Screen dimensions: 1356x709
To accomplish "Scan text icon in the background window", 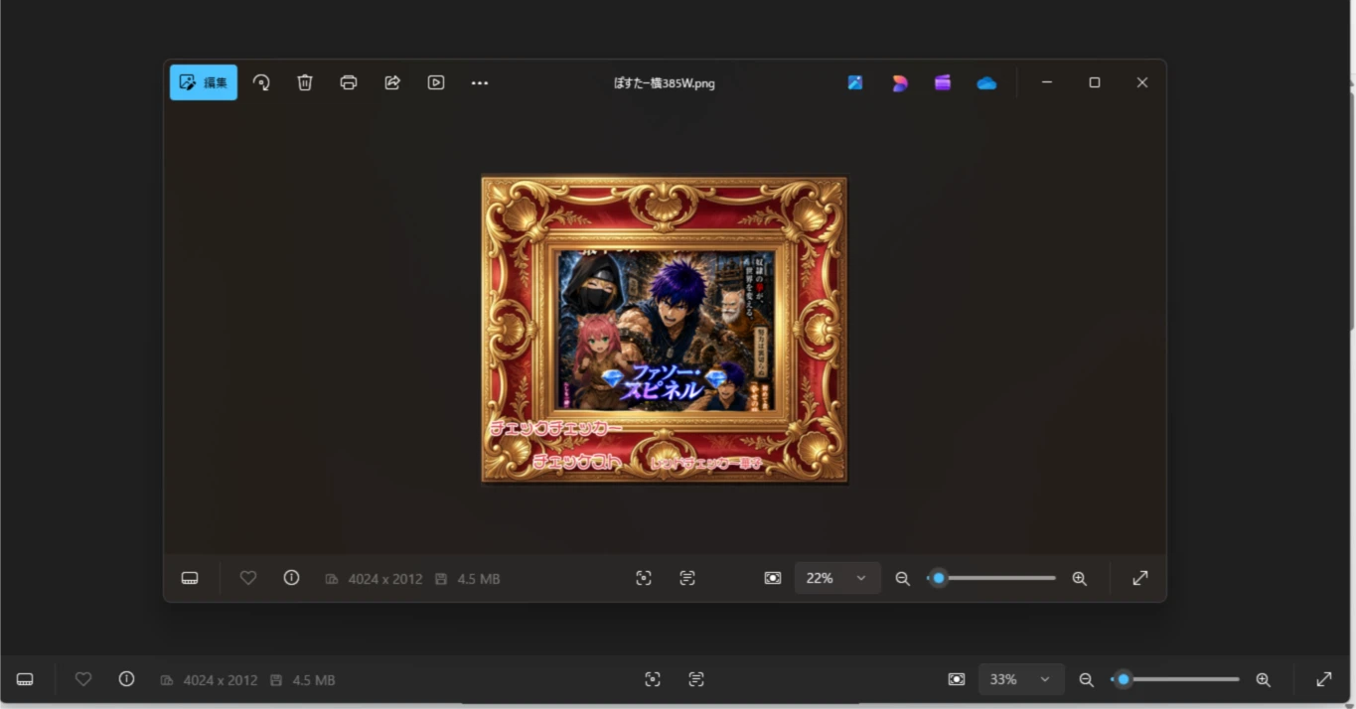I will click(696, 679).
